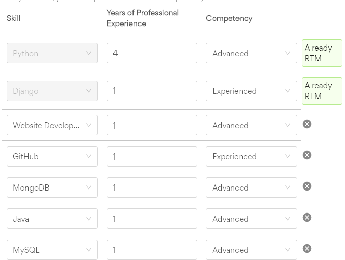Focus the Java years of experience input
Image resolution: width=345 pixels, height=260 pixels.
[x=152, y=219]
